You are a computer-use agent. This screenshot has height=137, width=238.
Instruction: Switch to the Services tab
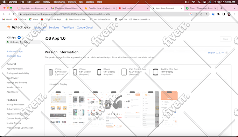tap(54, 28)
